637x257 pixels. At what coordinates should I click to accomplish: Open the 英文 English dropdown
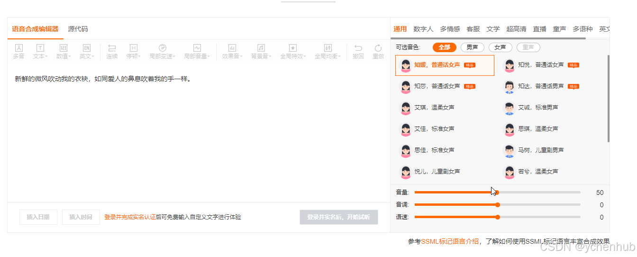pos(87,51)
